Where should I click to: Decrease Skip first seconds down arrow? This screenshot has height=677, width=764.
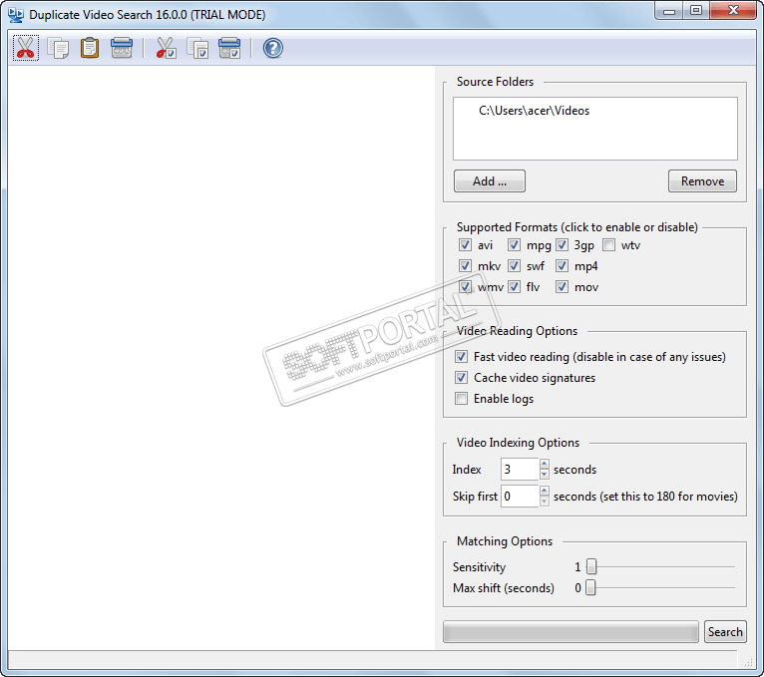[545, 502]
